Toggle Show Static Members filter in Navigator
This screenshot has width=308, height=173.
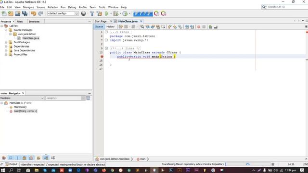coord(17,158)
